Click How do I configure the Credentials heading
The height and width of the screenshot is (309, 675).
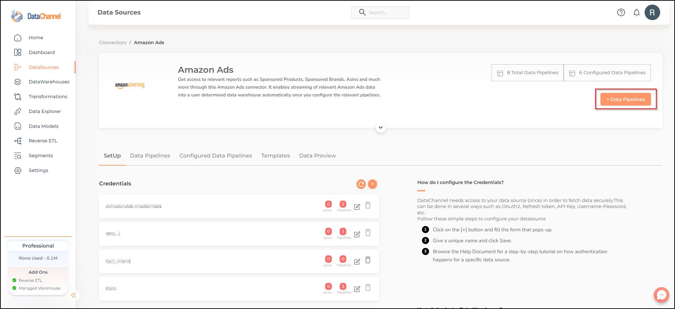(x=460, y=183)
